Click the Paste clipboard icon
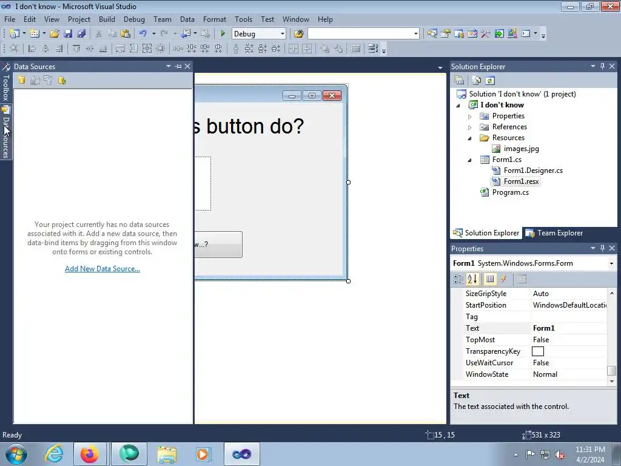 pyautogui.click(x=125, y=34)
